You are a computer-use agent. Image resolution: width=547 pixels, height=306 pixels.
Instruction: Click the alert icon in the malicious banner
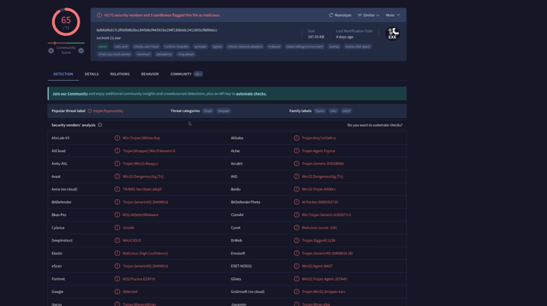99,15
